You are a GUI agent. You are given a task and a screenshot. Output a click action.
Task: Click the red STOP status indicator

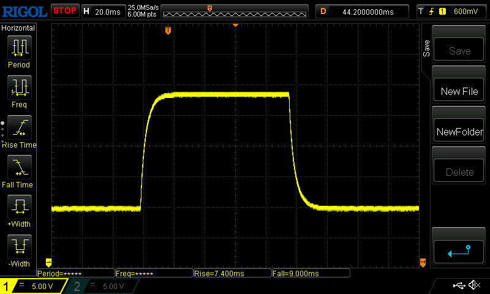coord(65,10)
